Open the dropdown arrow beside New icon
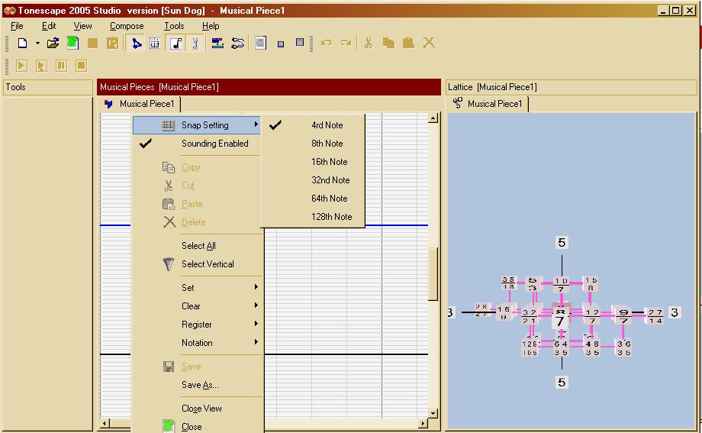 click(37, 44)
